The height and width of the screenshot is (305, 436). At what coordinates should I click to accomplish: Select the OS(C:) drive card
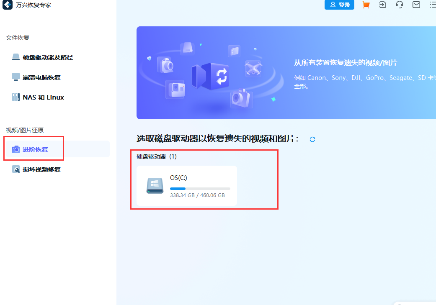tap(187, 185)
